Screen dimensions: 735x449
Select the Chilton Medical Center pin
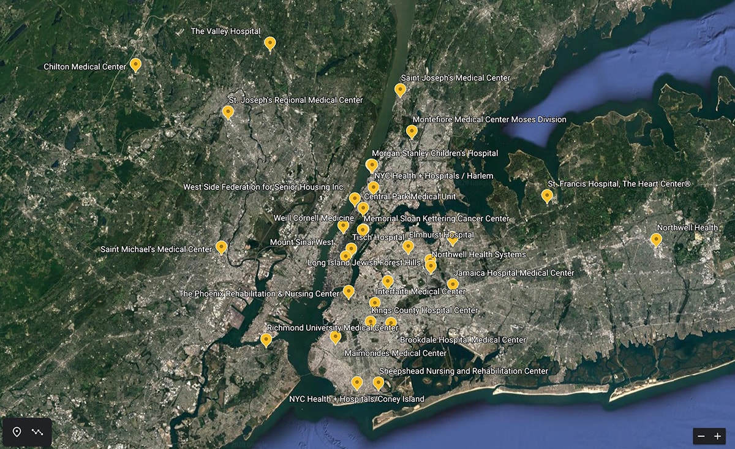pos(136,65)
